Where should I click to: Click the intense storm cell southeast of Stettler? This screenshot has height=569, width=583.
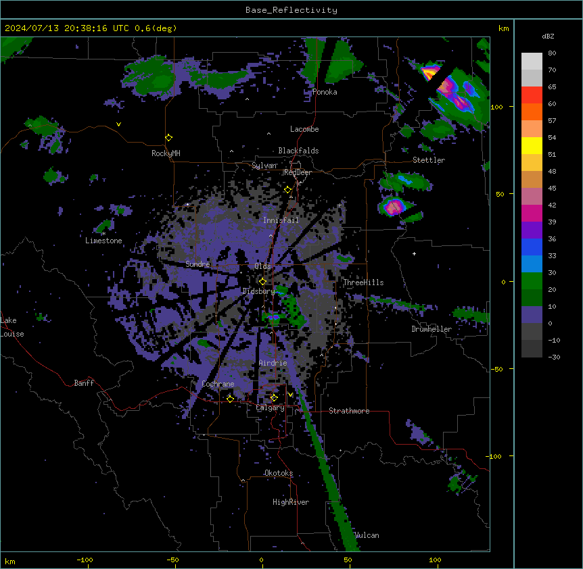click(393, 207)
